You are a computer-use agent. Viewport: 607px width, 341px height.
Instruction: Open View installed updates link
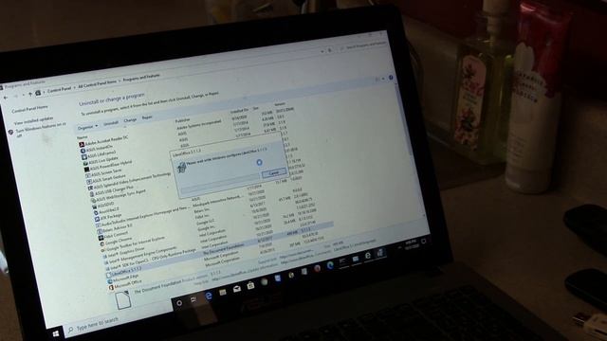(x=34, y=121)
